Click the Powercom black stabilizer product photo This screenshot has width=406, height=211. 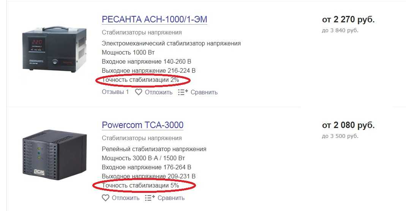(54, 155)
